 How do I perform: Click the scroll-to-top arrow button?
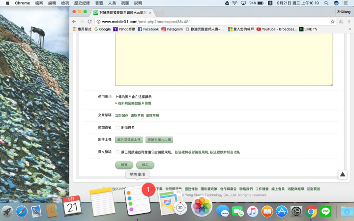tap(343, 174)
